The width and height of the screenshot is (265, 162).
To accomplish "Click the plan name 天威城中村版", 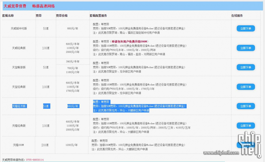I will 19,29.
